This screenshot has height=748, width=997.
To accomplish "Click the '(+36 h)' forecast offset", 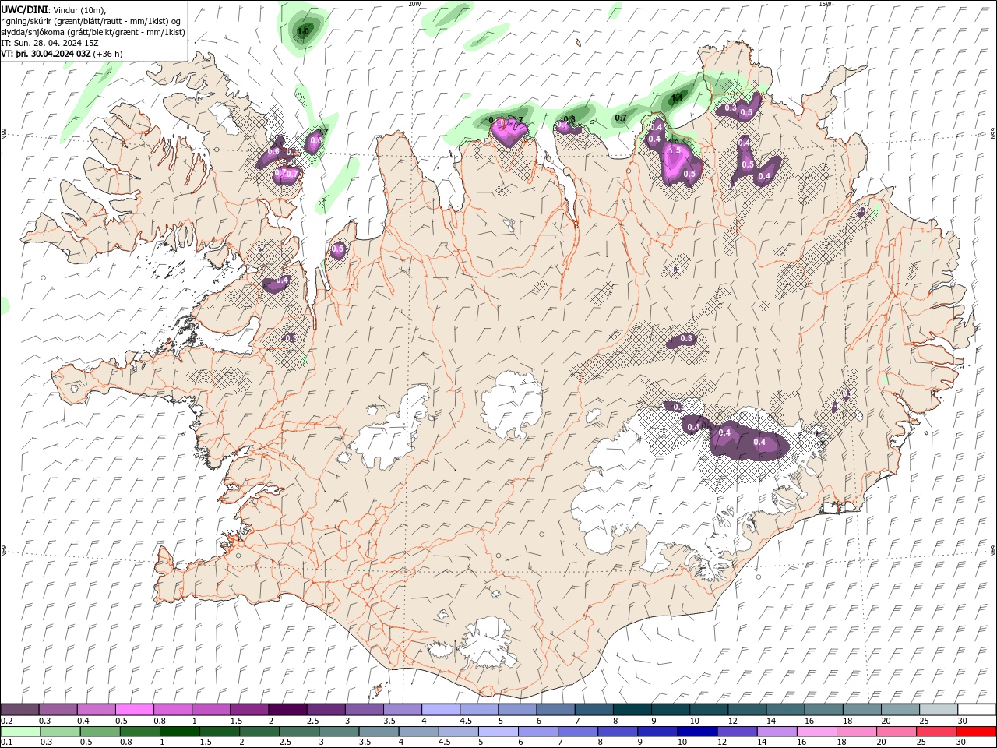I will click(x=107, y=54).
